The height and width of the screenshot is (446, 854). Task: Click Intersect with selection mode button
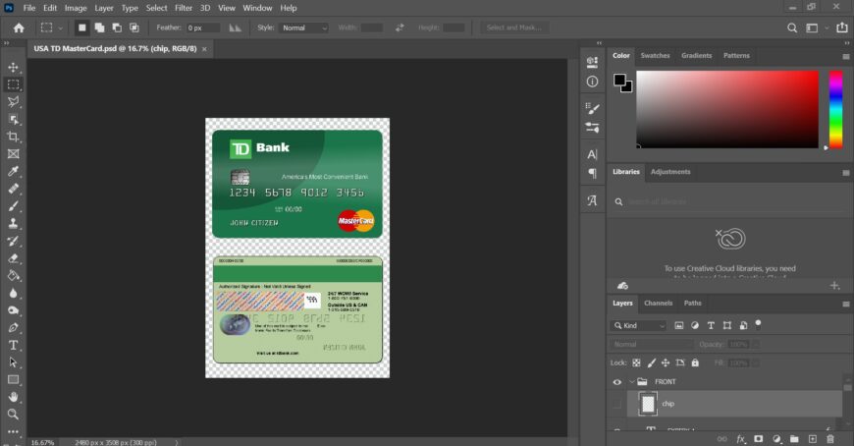tap(133, 28)
